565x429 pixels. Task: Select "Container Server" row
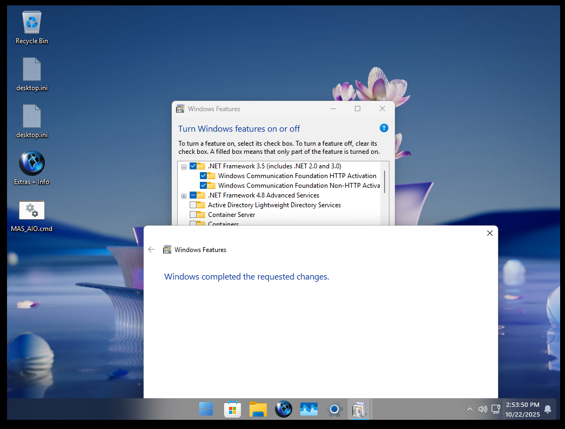(x=231, y=215)
